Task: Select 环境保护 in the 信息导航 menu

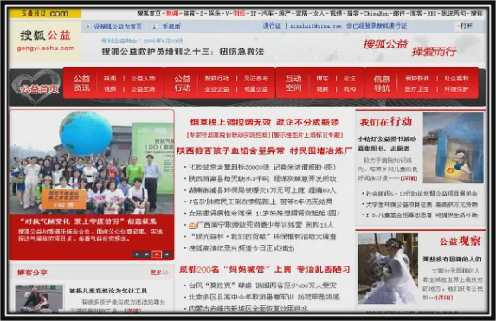Action: 456,89
